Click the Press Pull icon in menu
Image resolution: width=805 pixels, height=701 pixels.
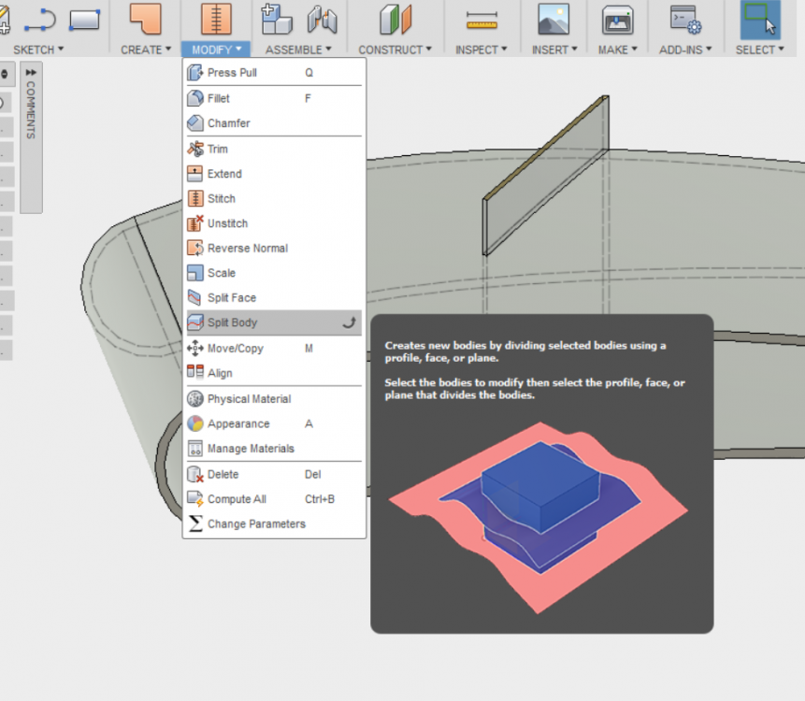(195, 73)
